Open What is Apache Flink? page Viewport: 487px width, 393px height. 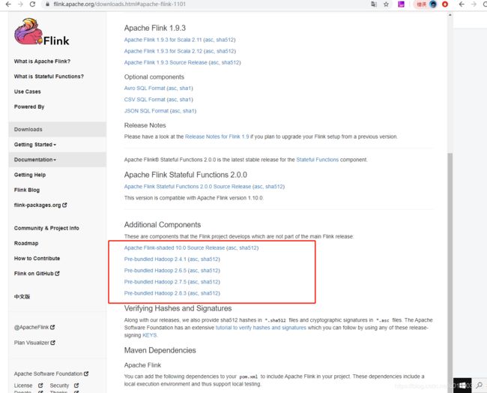[x=42, y=61]
